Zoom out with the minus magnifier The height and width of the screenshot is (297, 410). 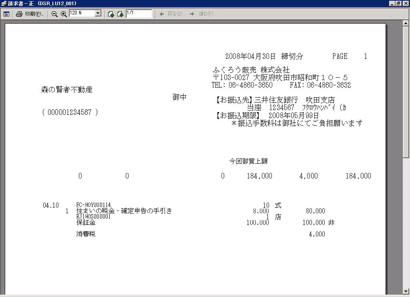point(54,14)
